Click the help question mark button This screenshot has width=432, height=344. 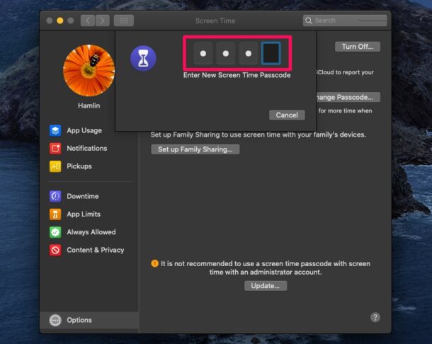[x=375, y=317]
